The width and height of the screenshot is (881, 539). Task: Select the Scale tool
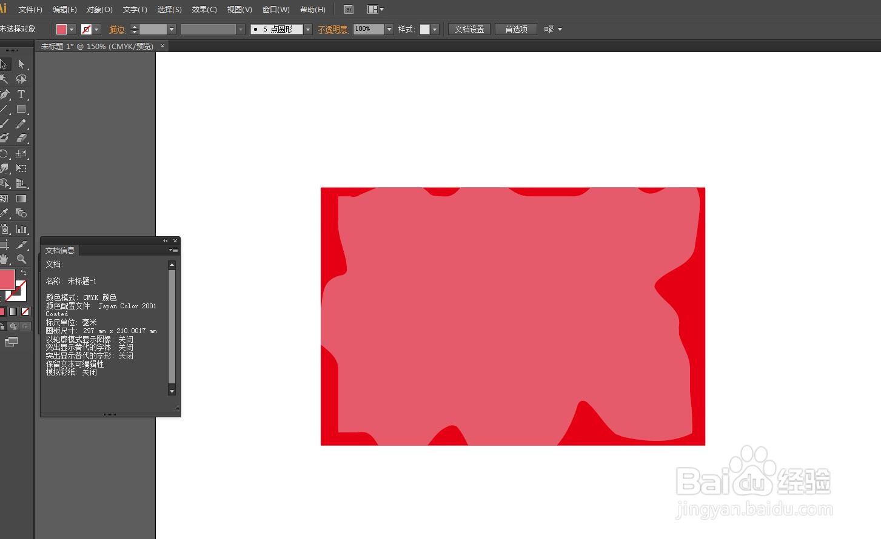click(x=21, y=154)
